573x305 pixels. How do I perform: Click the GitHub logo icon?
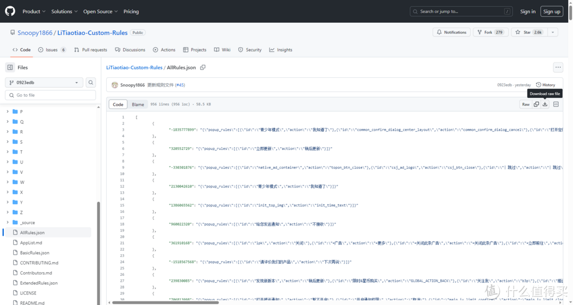10,11
